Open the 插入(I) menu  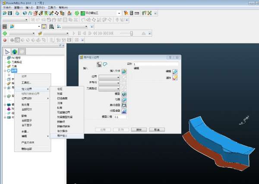[29, 8]
